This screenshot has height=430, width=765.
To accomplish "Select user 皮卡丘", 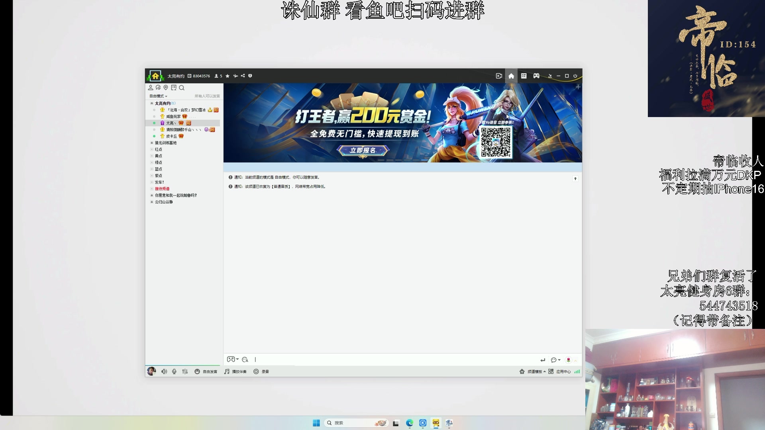I will pyautogui.click(x=172, y=136).
